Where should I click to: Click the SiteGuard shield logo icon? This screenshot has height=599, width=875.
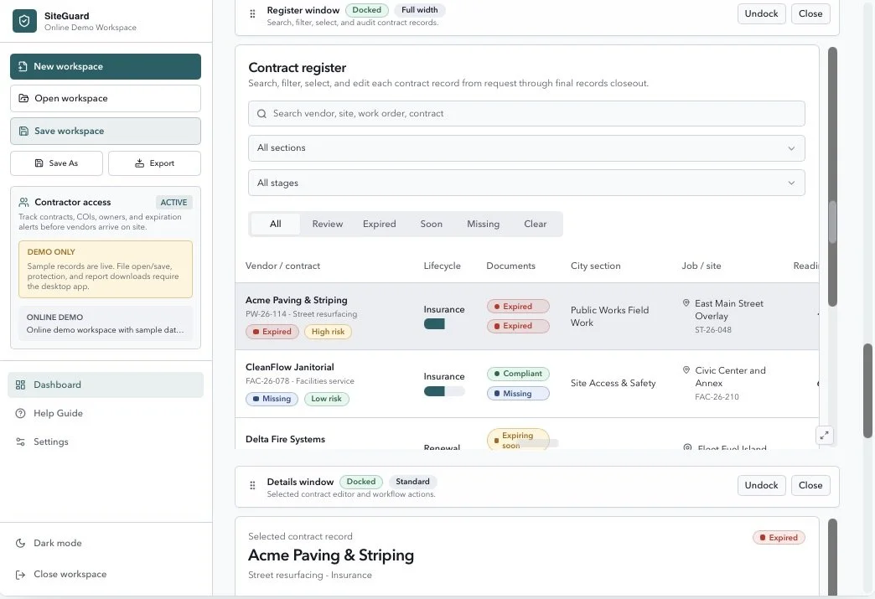(x=24, y=21)
